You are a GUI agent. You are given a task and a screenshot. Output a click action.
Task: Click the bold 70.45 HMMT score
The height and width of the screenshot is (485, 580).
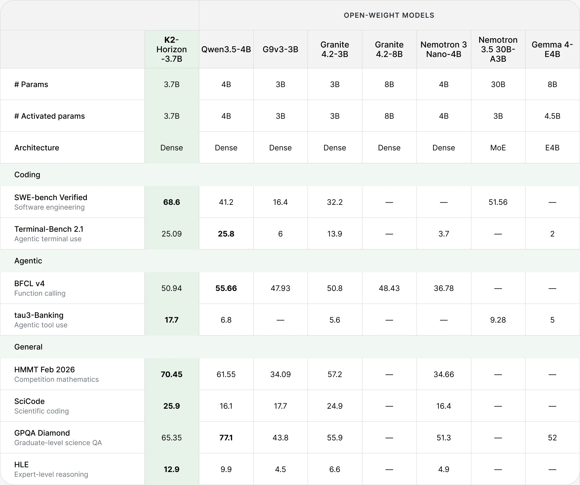point(172,375)
